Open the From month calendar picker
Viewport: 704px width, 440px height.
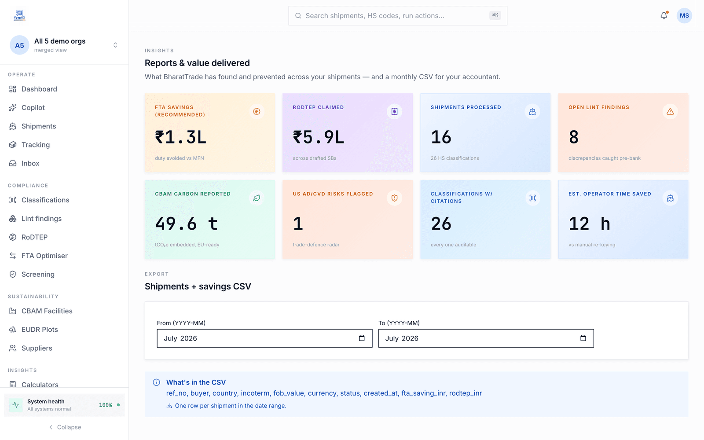click(x=362, y=338)
